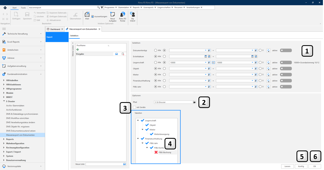Image resolution: width=324 pixels, height=170 pixels.
Task: Switch to the Tools ribbon tab
Action: 24,8
